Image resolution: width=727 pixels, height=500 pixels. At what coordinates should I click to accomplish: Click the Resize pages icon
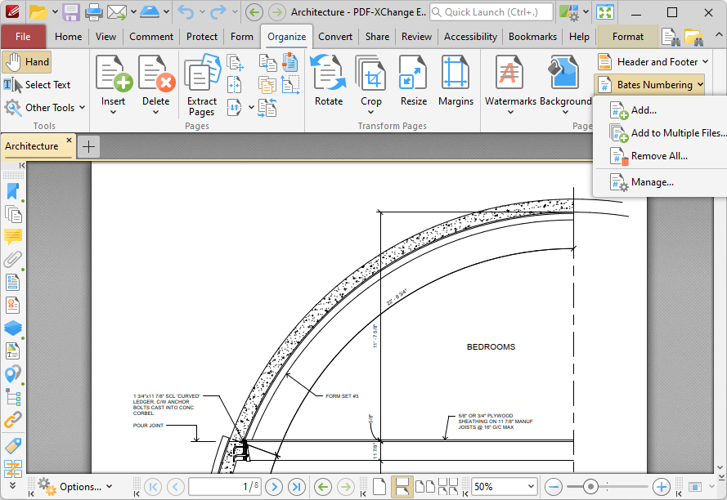[414, 72]
